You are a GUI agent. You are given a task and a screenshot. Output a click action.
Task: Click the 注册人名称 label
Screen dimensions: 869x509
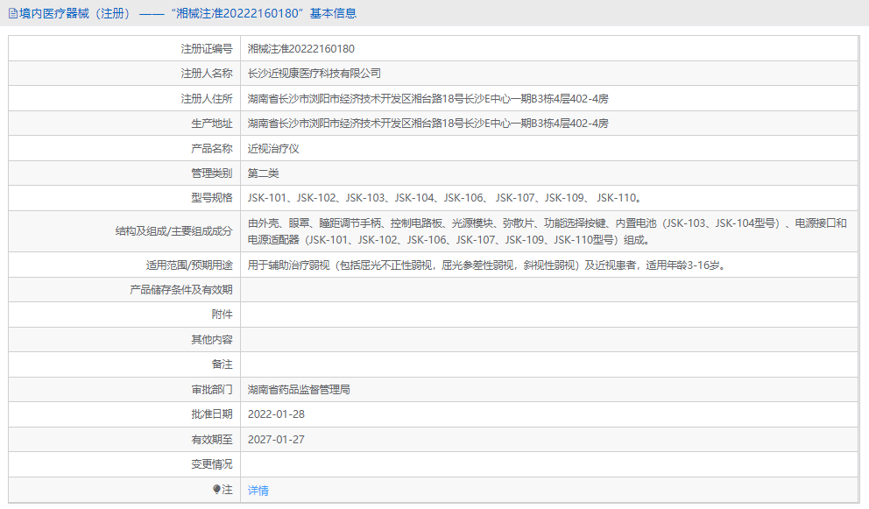[207, 74]
